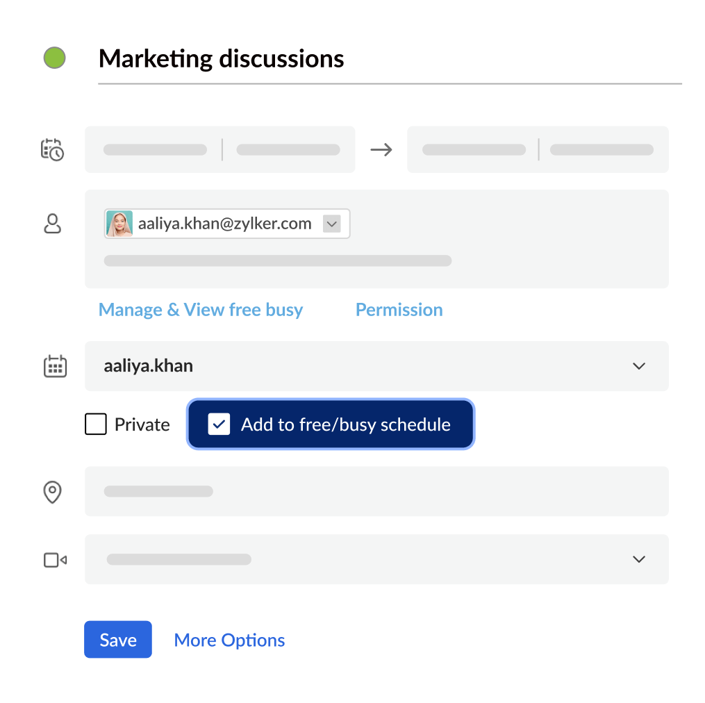
Task: Open the Permission settings
Action: [399, 309]
